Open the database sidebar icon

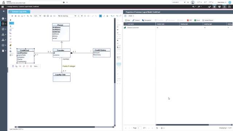click(3, 45)
